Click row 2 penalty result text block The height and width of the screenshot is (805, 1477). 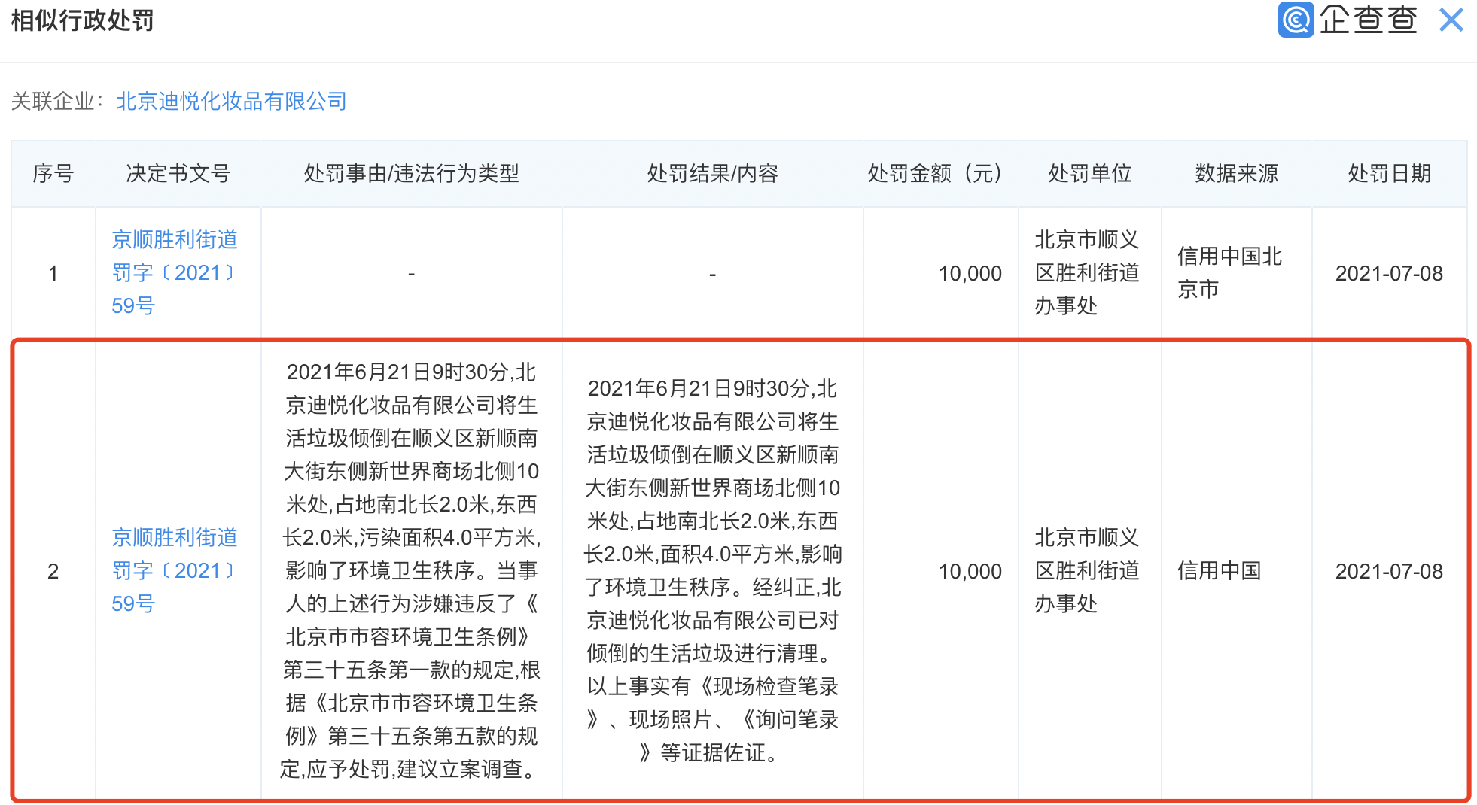[x=712, y=570]
